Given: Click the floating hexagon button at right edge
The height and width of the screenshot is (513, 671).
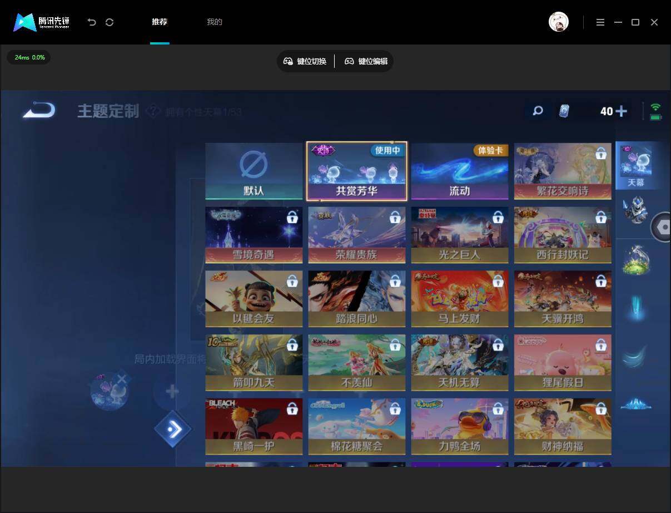Looking at the screenshot, I should pyautogui.click(x=662, y=227).
